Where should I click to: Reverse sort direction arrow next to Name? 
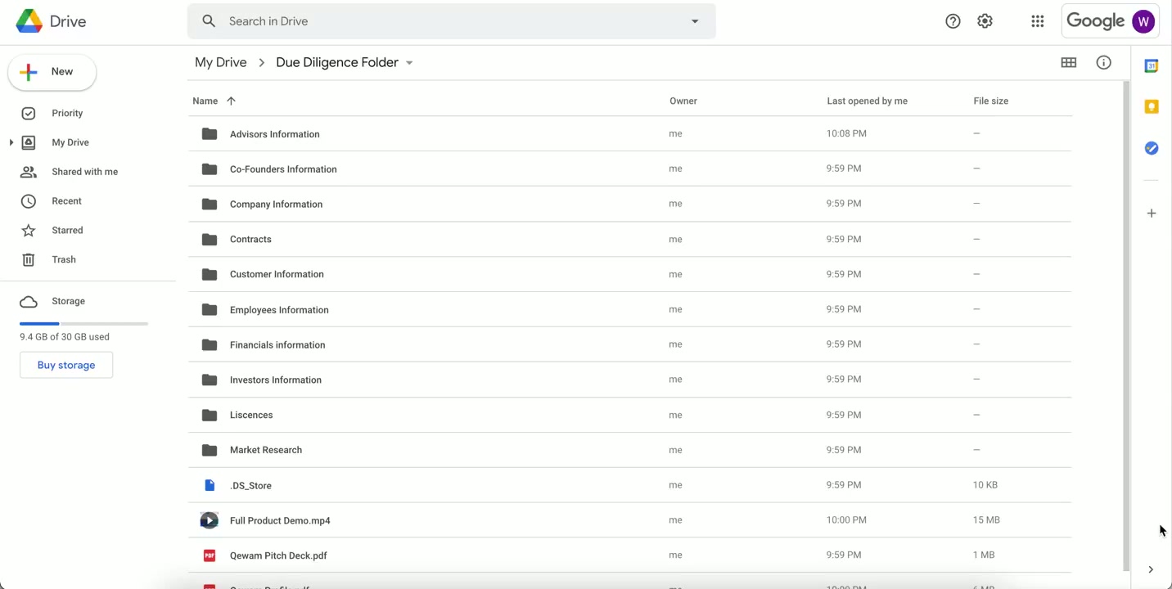[231, 101]
